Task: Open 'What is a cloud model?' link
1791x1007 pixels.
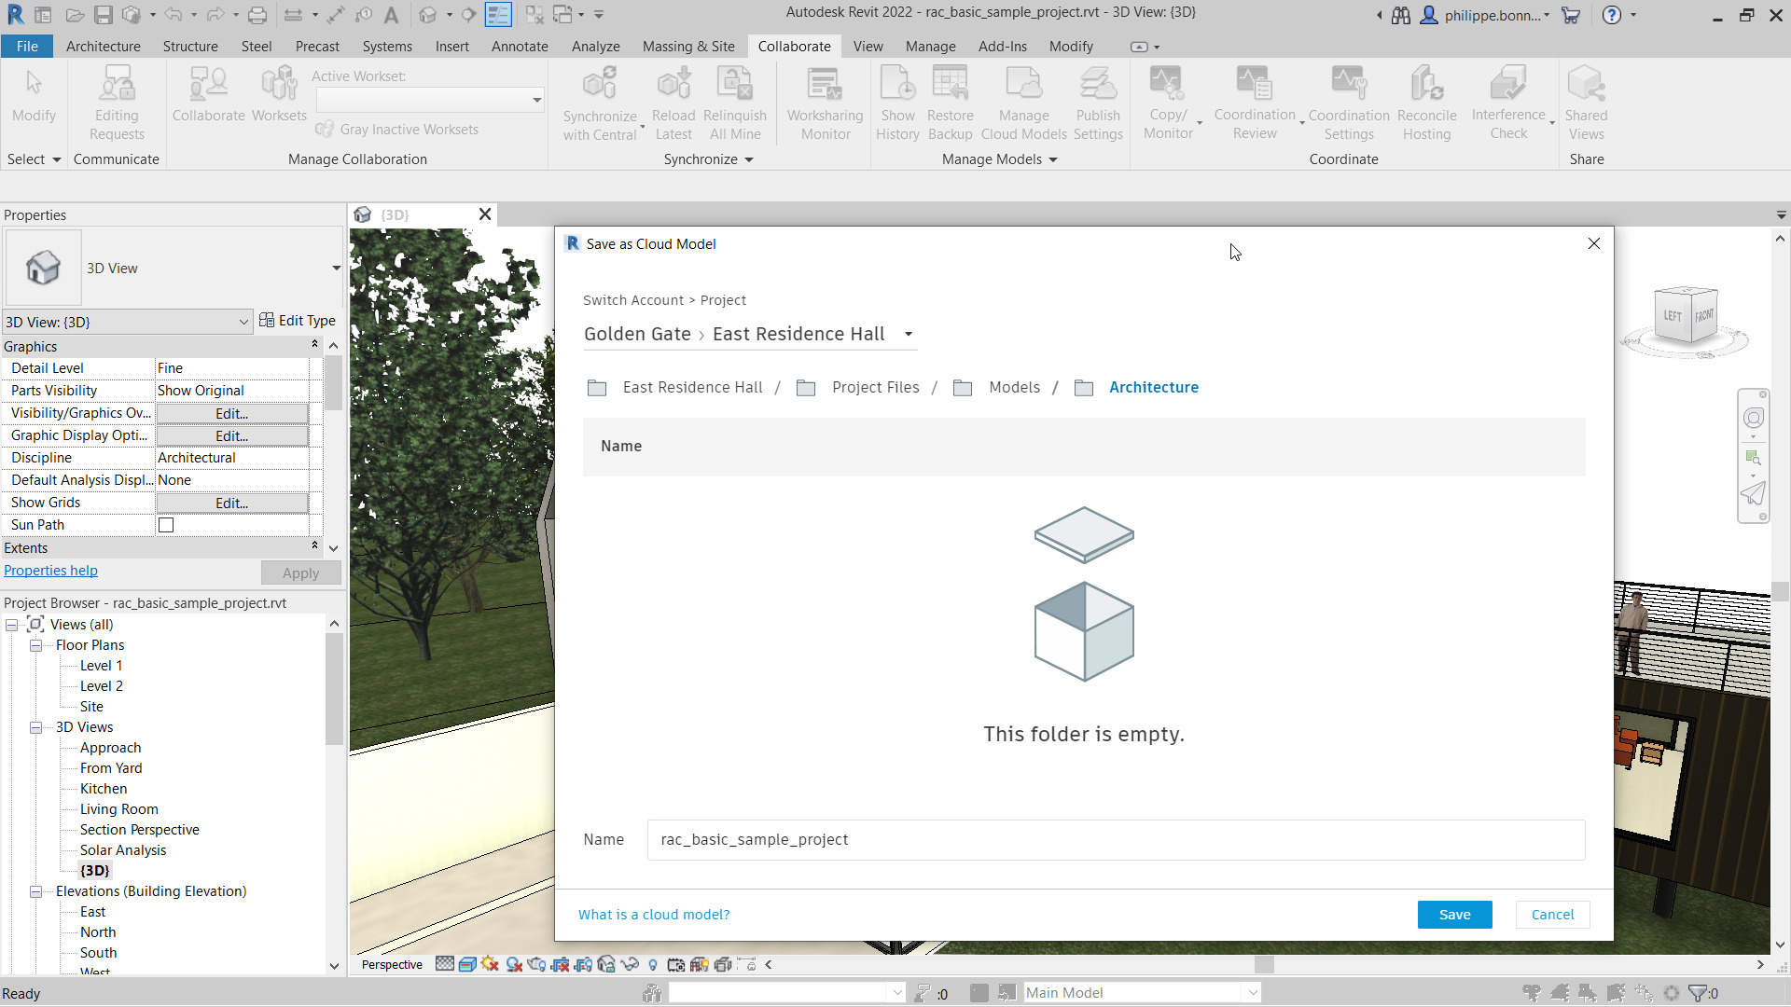Action: coord(654,915)
